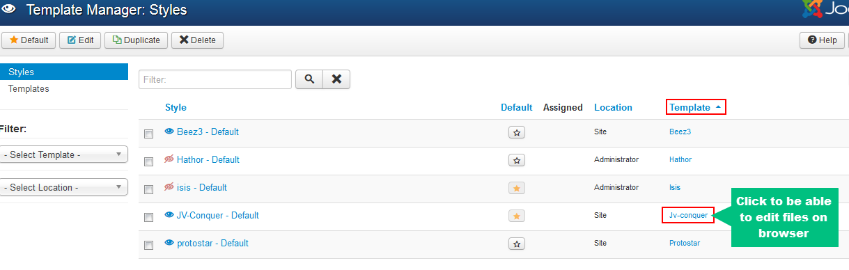Open the Beez3 template link
The width and height of the screenshot is (849, 270).
point(680,132)
